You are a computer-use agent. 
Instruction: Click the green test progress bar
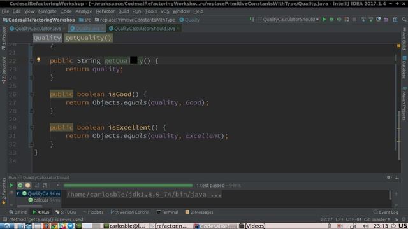pos(128,185)
